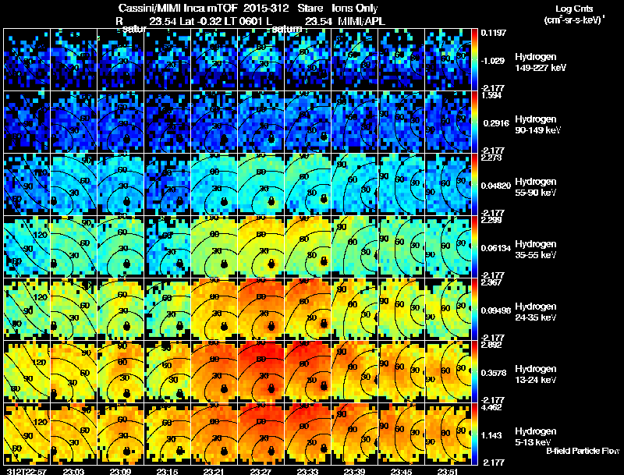The image size is (624, 475).
Task: Click the 'Hydrogen 55-90 keV' row label
Action: point(536,187)
